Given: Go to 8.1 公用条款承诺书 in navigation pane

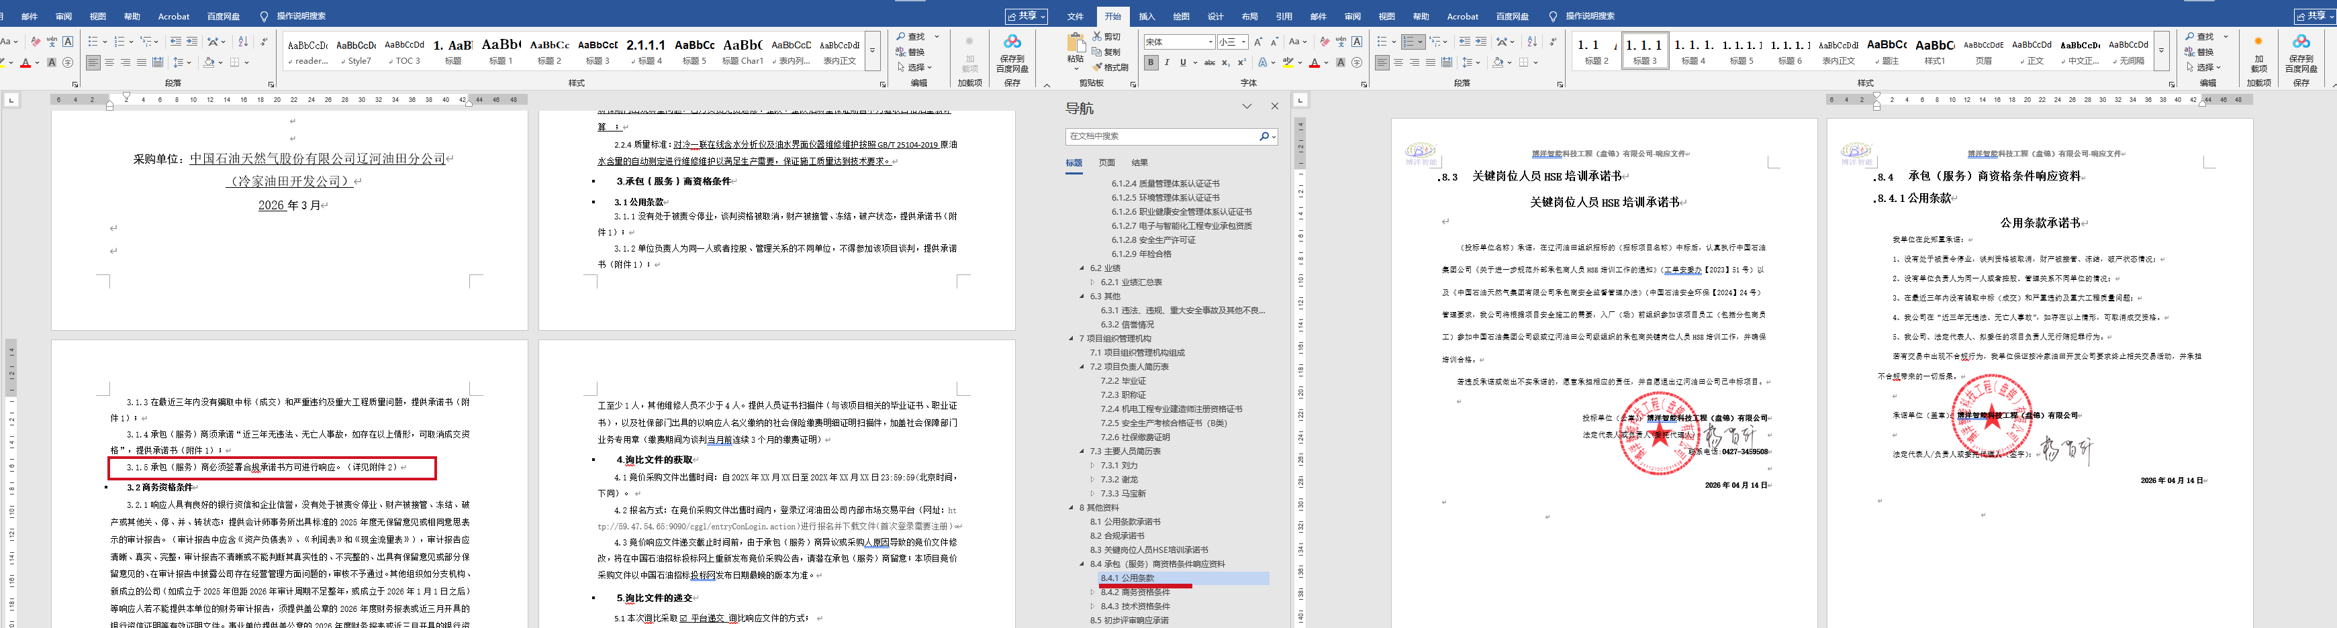Looking at the screenshot, I should point(1125,522).
